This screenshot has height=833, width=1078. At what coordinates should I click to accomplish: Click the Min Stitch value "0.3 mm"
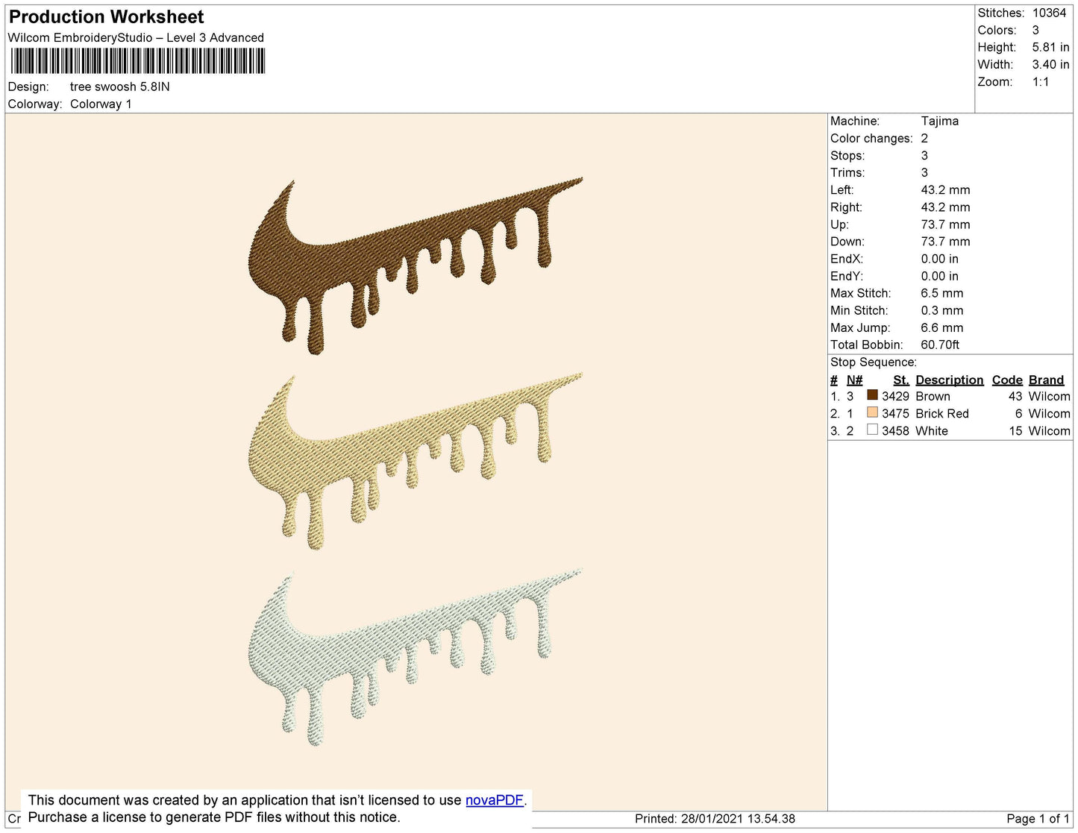[x=942, y=310]
